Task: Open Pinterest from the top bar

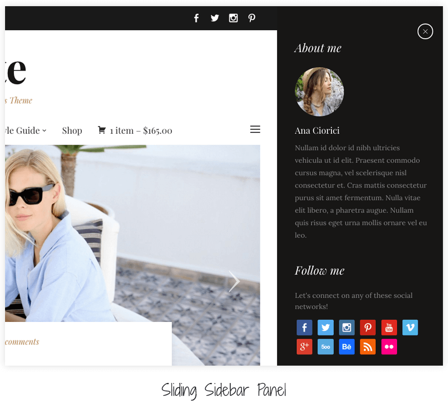Action: point(252,18)
